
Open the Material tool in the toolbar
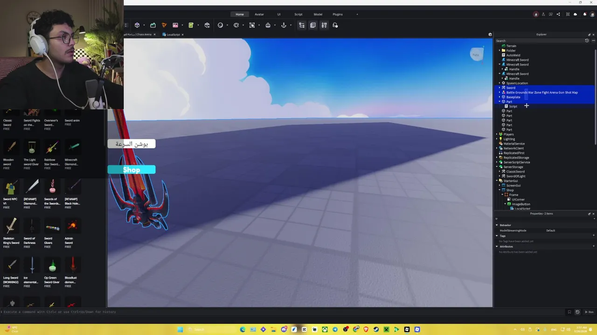pyautogui.click(x=220, y=25)
